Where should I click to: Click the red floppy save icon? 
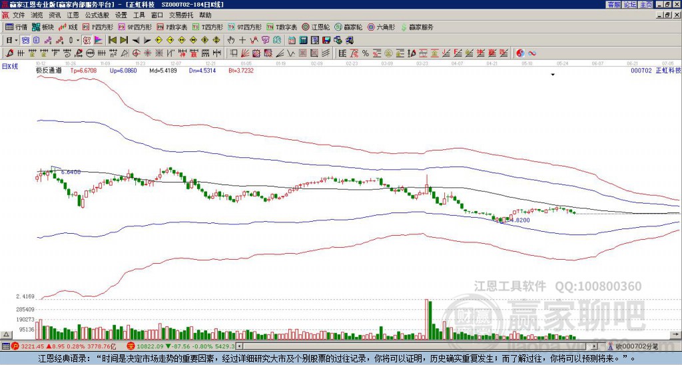pos(326,40)
